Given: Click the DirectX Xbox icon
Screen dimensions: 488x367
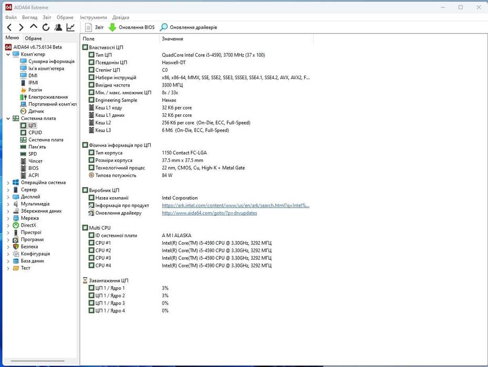Looking at the screenshot, I should pyautogui.click(x=16, y=225).
